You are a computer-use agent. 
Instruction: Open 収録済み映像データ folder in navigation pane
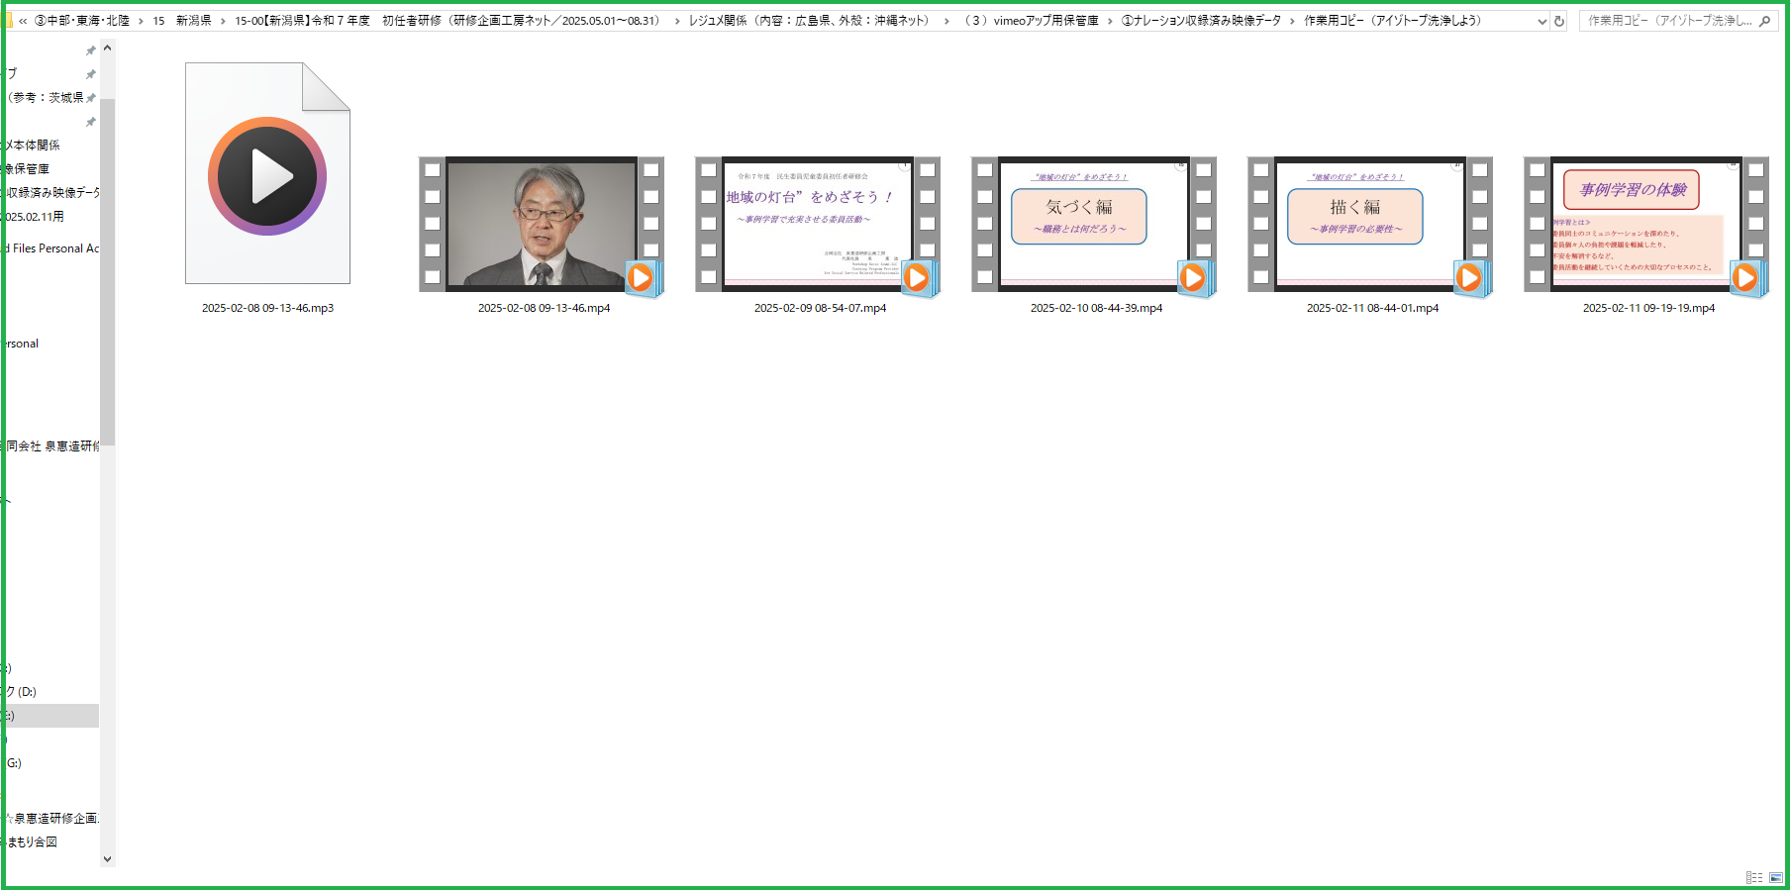pyautogui.click(x=52, y=193)
